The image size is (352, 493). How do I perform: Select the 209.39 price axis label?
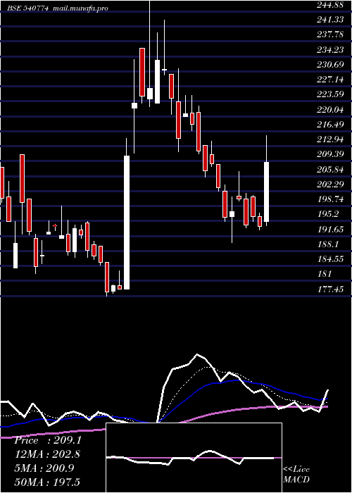point(329,155)
